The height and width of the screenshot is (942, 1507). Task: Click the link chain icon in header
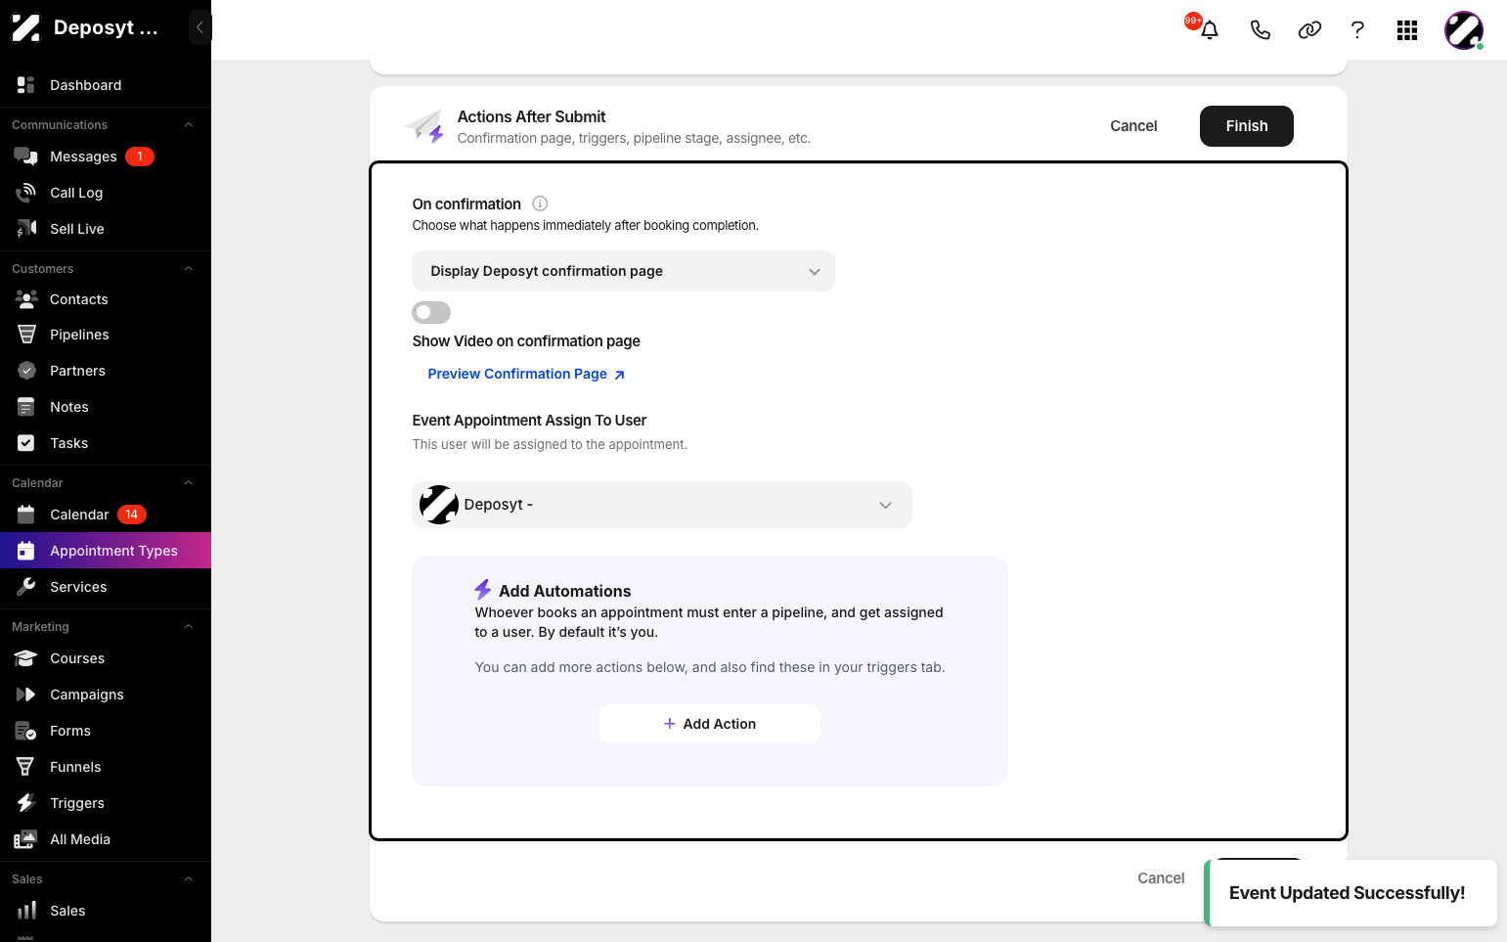[x=1309, y=30]
